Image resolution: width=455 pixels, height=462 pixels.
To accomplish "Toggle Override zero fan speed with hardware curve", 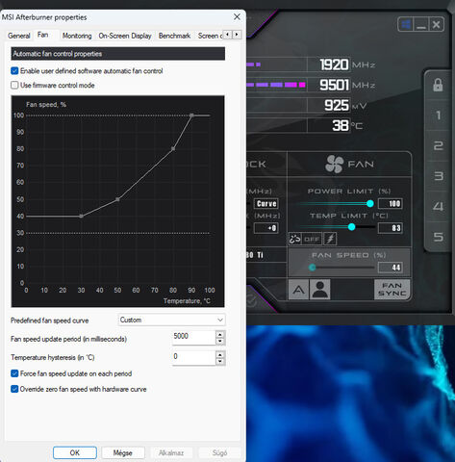I will click(14, 389).
